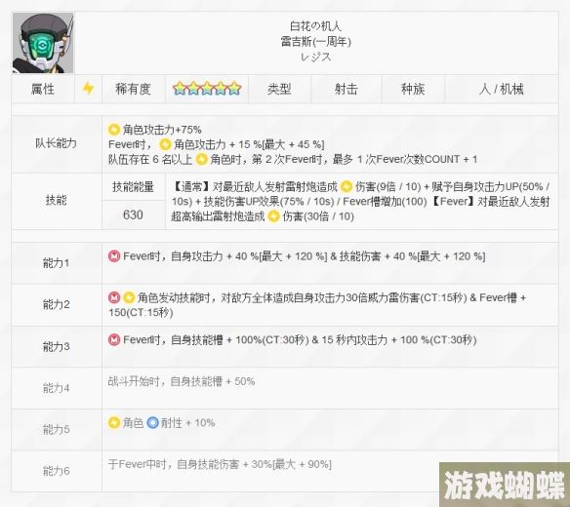Click the thunder attribute lightning bolt icon
The image size is (570, 507).
pyautogui.click(x=88, y=89)
